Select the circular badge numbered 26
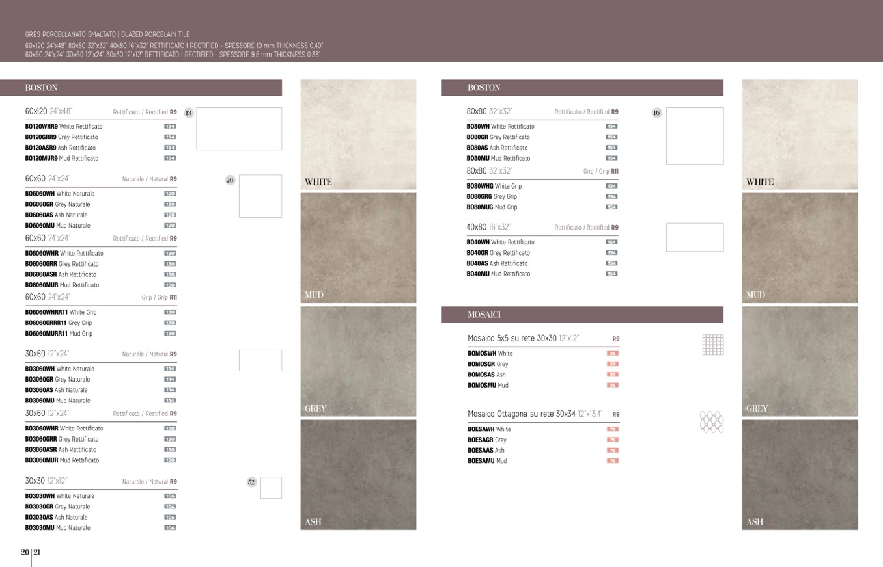The image size is (883, 567). (230, 180)
